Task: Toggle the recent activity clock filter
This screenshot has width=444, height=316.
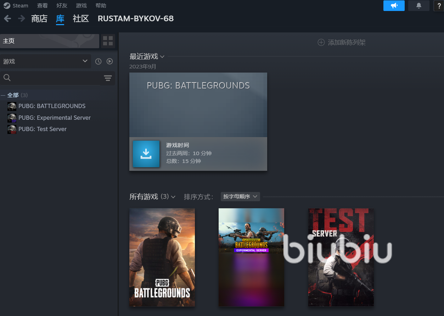Action: (x=99, y=61)
